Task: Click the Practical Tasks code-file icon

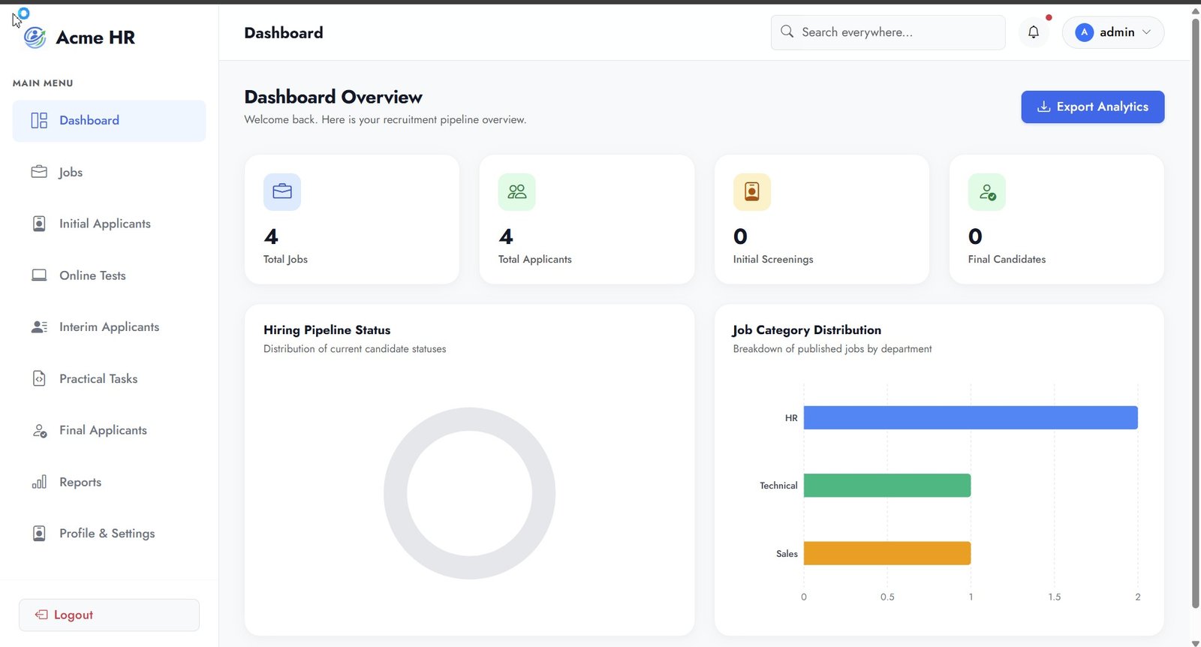Action: 39,379
